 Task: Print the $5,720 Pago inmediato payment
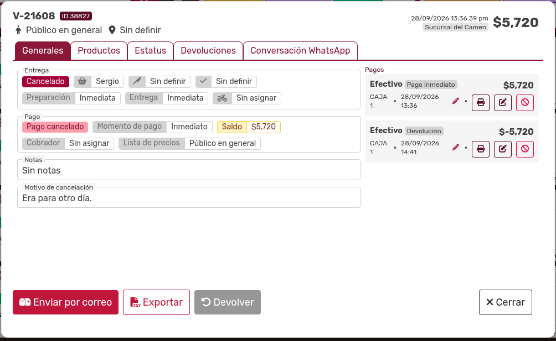point(481,103)
